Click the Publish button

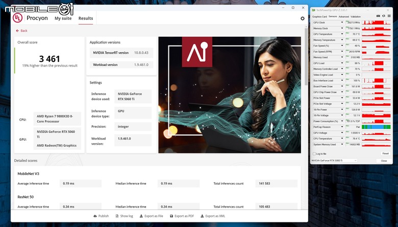pos(101,216)
